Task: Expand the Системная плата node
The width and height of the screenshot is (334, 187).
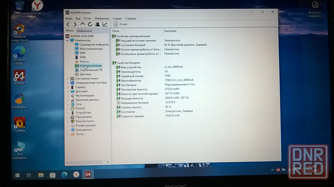Action: [x=68, y=79]
